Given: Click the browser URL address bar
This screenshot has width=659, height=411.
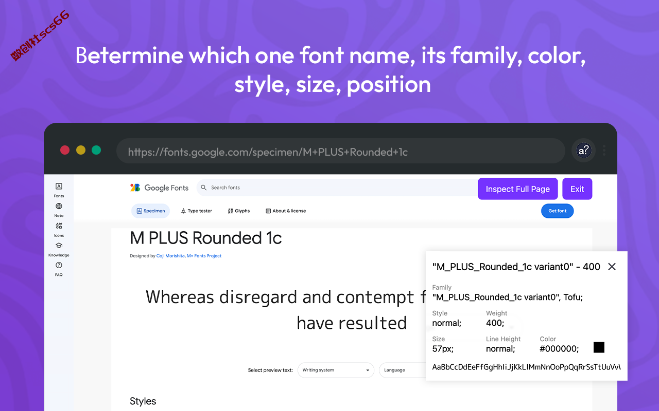Looking at the screenshot, I should (341, 151).
